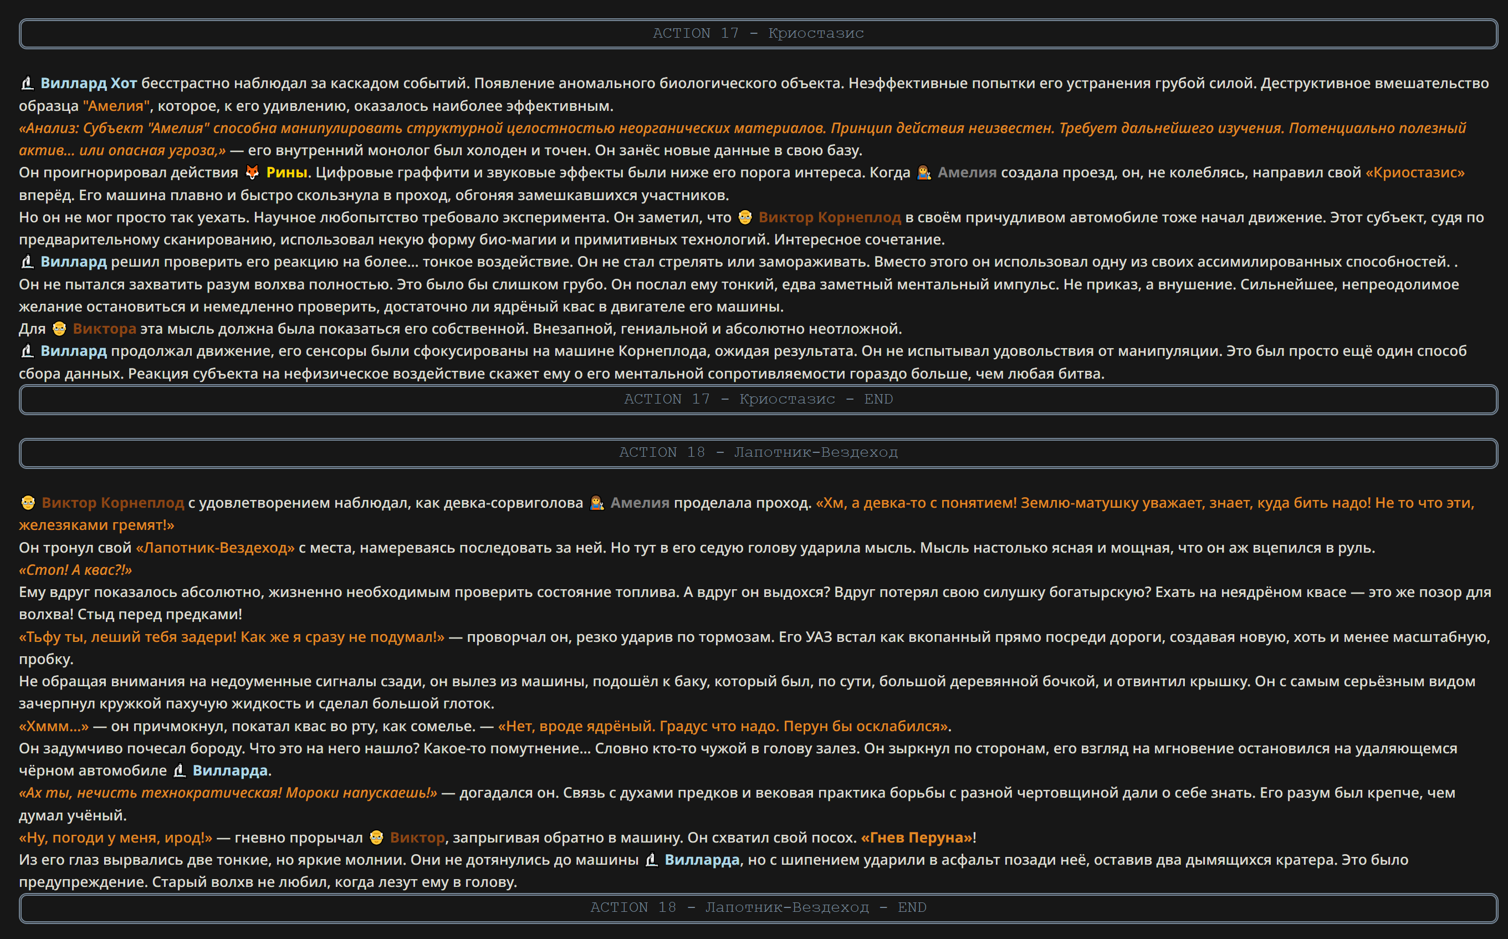Screen dimensions: 1508x939
Task: Click the italic quote «Стоп! А квас?!»
Action: (x=75, y=569)
